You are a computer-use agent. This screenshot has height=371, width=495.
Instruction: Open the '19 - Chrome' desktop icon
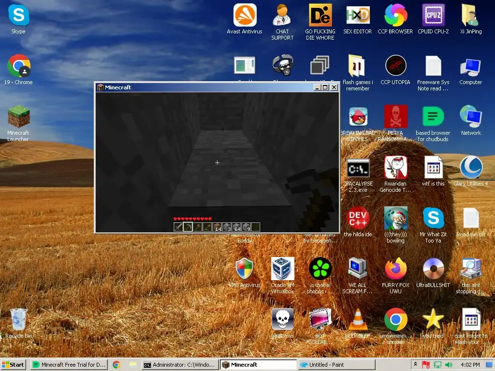point(18,70)
